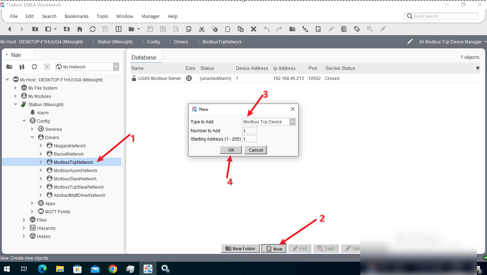This screenshot has height=275, width=487.
Task: Click the New button at the bottom
Action: pyautogui.click(x=274, y=248)
